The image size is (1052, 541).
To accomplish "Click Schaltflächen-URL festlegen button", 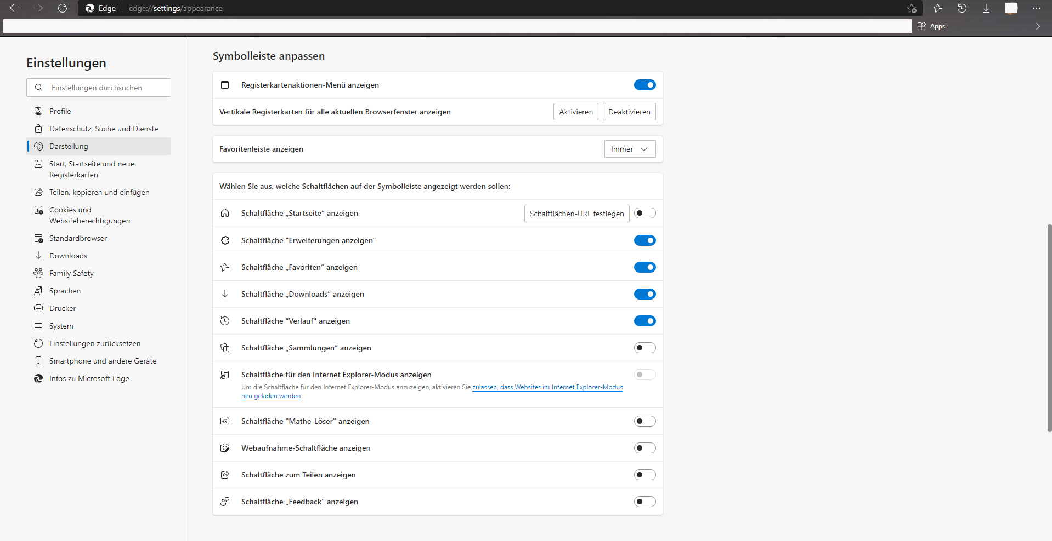I will pos(576,214).
